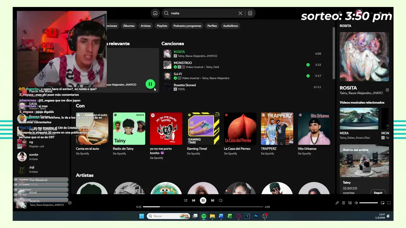Open the 'Gaming Time!' playlist card
The width and height of the screenshot is (406, 228).
203,134
